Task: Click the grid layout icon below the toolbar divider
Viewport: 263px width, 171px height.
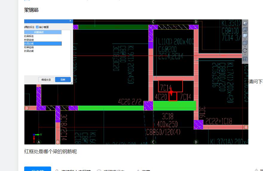Action: pos(245,59)
